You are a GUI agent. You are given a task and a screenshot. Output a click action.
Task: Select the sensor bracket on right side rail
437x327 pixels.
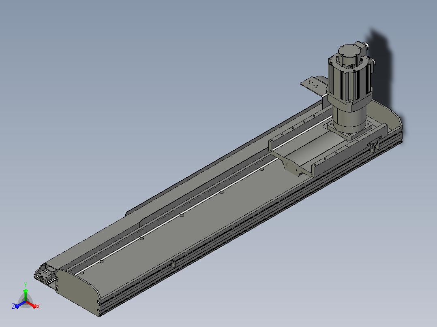click(374, 145)
